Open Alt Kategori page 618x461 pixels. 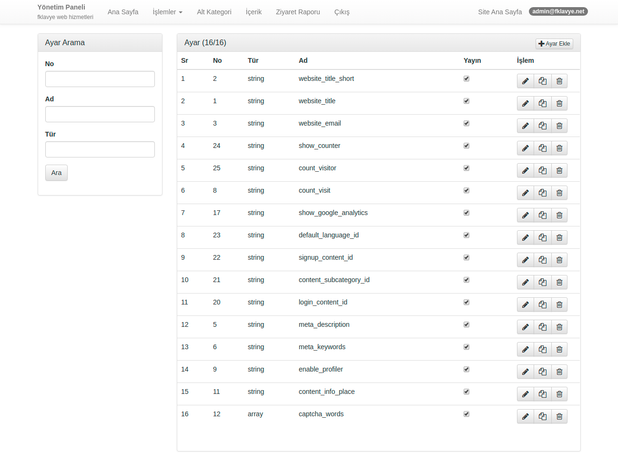(214, 12)
